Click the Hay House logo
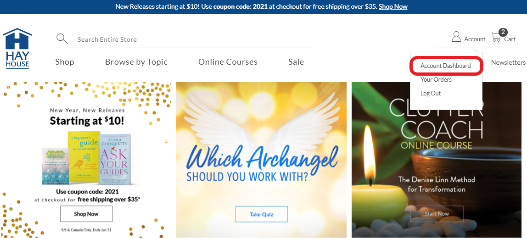Image resolution: width=527 pixels, height=239 pixels. 17,49
